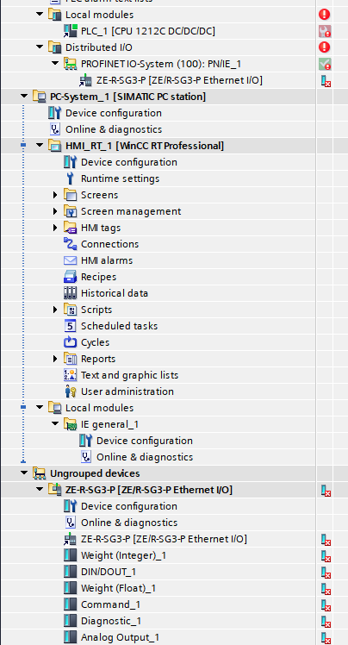Screen dimensions: 348x645
Task: Select the Screens tree item
Action: (x=99, y=195)
